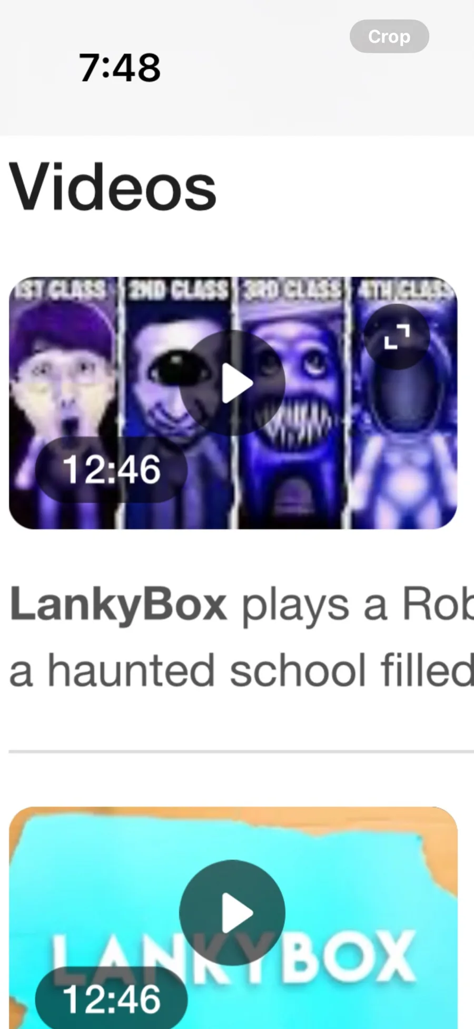
Task: Expand first video to fullscreen
Action: 397,337
